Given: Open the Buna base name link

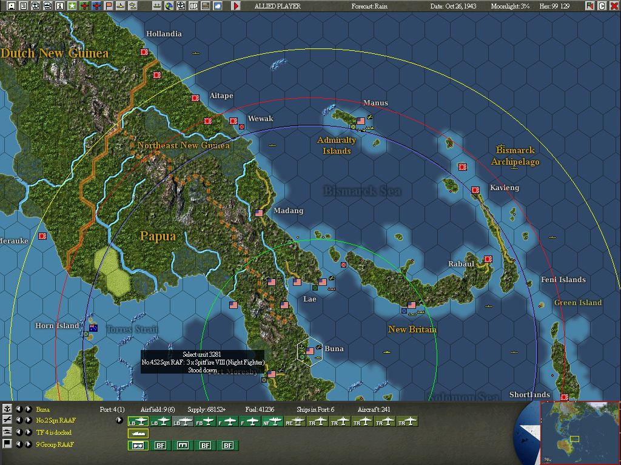Looking at the screenshot, I should pyautogui.click(x=43, y=409).
